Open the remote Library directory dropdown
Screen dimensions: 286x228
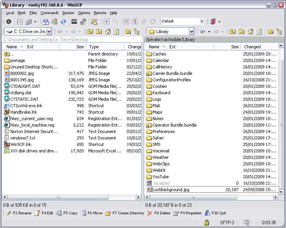(x=191, y=32)
